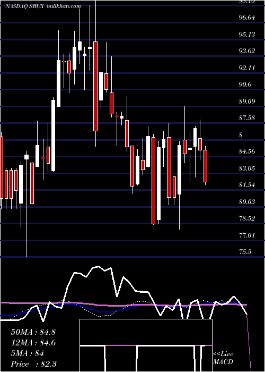Click the tallest red candlestick near the peak
This screenshot has height=372, width=265.
click(x=95, y=86)
